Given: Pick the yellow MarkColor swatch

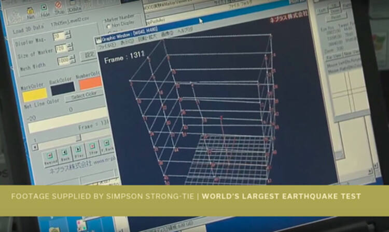Looking at the screenshot, I should (35, 95).
